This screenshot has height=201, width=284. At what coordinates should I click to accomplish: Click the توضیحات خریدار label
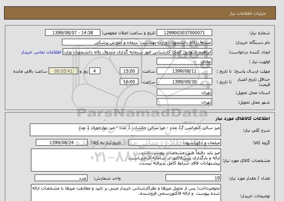[255, 196]
